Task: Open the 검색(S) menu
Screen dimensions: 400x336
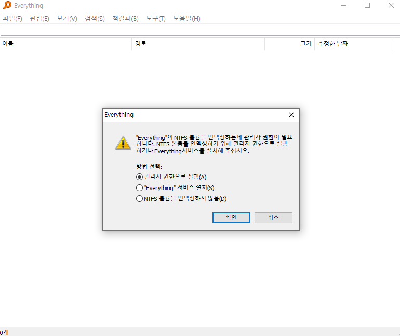Action: (x=95, y=18)
